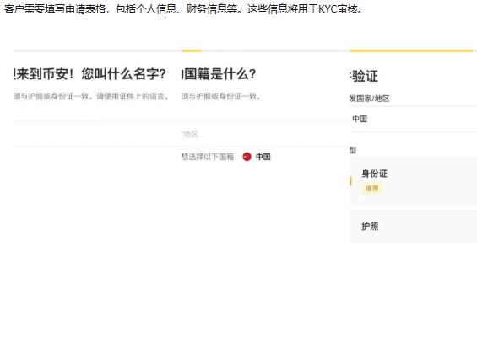
Task: Click the heading 国籍是什么?
Action: click(x=219, y=74)
